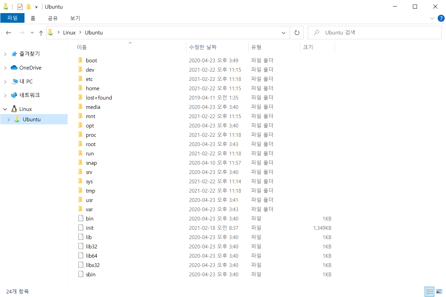Click the home folder icon
446x297 pixels.
(x=80, y=88)
